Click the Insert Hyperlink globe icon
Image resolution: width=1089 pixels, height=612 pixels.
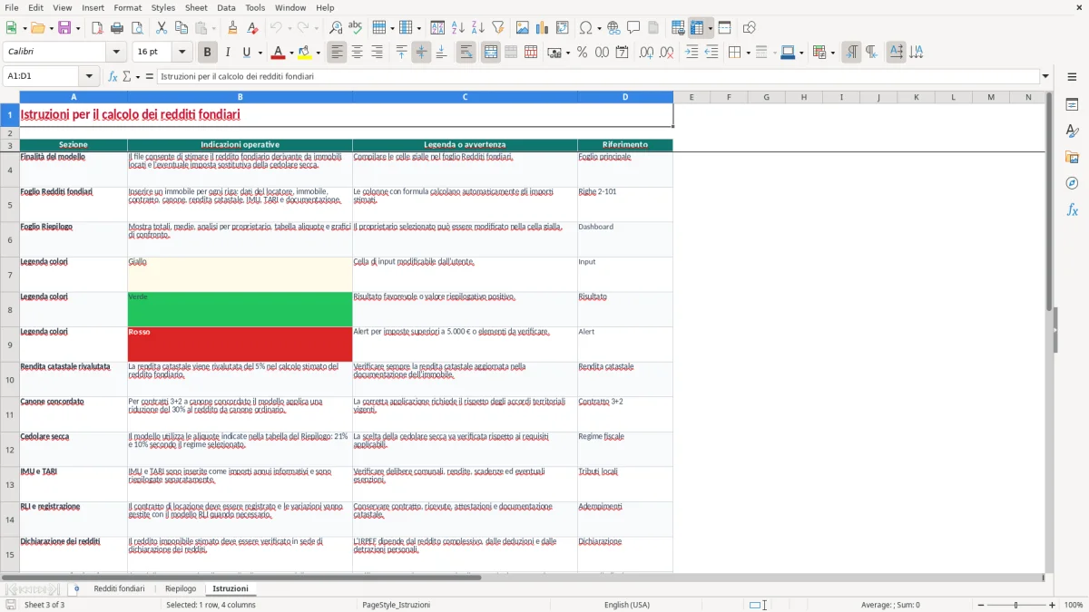[x=613, y=28]
